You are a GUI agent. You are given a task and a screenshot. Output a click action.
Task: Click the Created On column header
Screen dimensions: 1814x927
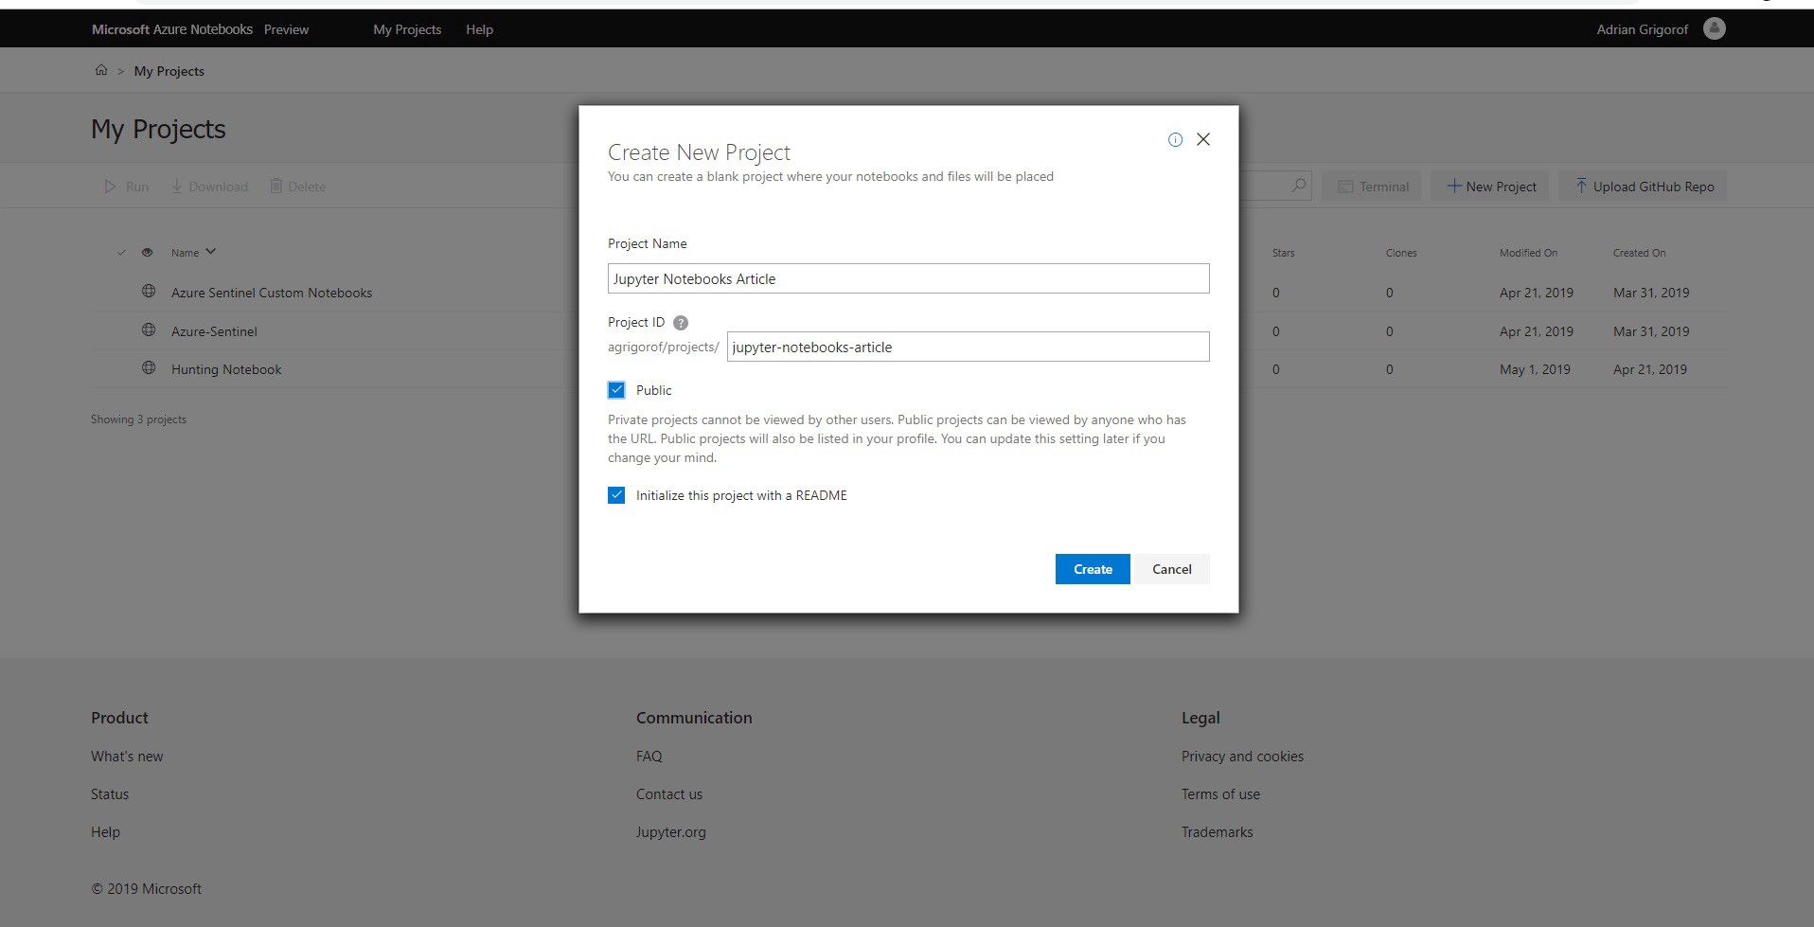[1639, 253]
